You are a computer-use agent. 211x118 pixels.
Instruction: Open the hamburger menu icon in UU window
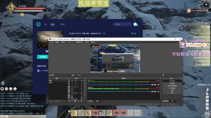[135, 21]
